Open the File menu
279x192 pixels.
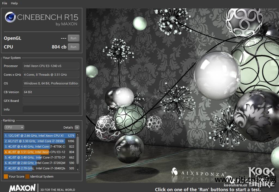click(x=4, y=3)
